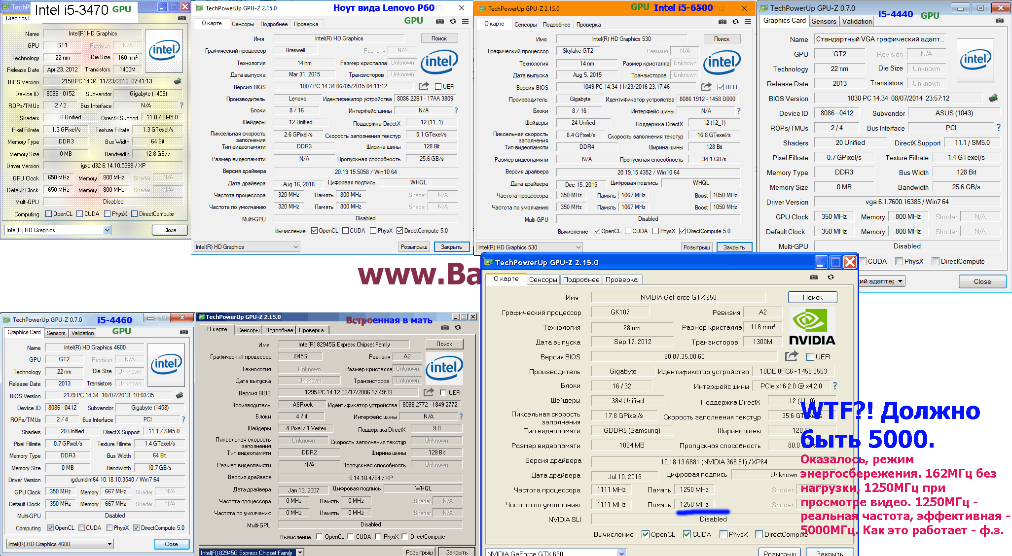This screenshot has width=1012, height=556.
Task: Click Розыгрыш button in the i5-6500 window
Action: pyautogui.click(x=696, y=247)
